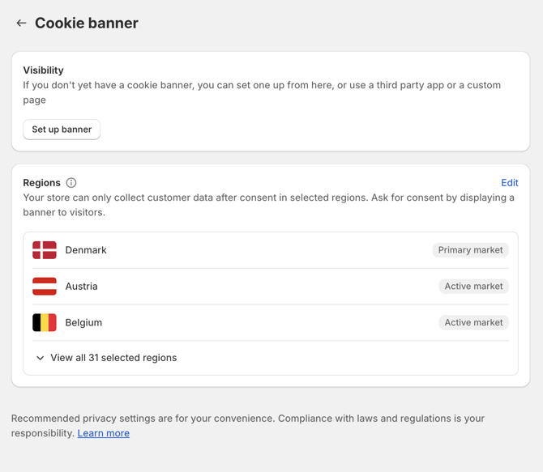Click the Denmark flag icon
This screenshot has width=543, height=472.
[x=45, y=250]
